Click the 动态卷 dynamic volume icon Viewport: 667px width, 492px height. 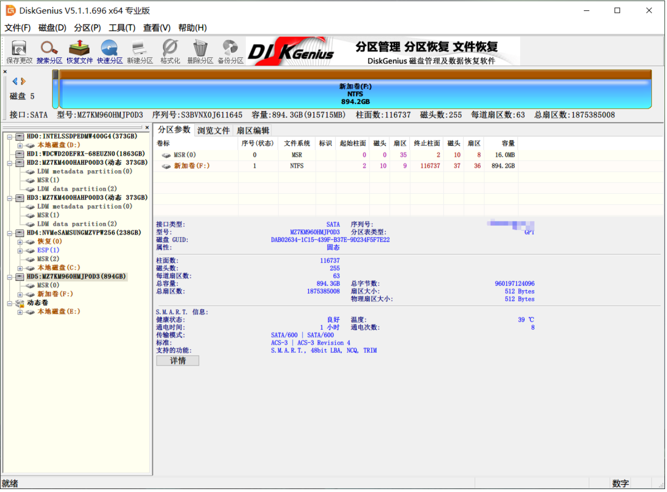[x=20, y=304]
